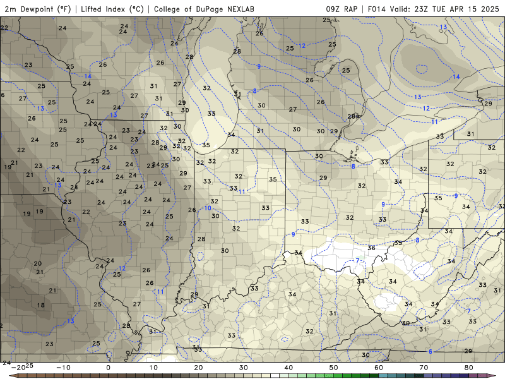
Task: Click the "60" label on the color scale
Action: (379, 368)
